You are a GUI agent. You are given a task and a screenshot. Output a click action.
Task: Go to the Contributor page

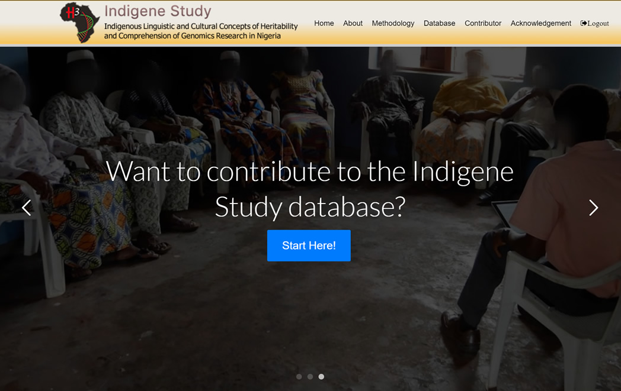pyautogui.click(x=482, y=23)
